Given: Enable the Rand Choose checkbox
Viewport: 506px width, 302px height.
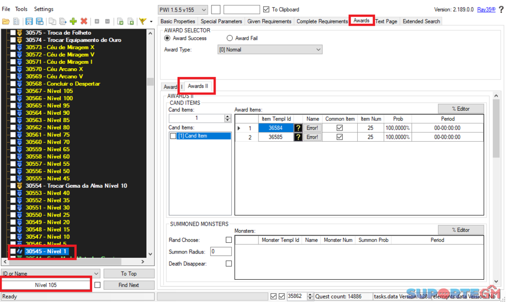Looking at the screenshot, I should 229,240.
